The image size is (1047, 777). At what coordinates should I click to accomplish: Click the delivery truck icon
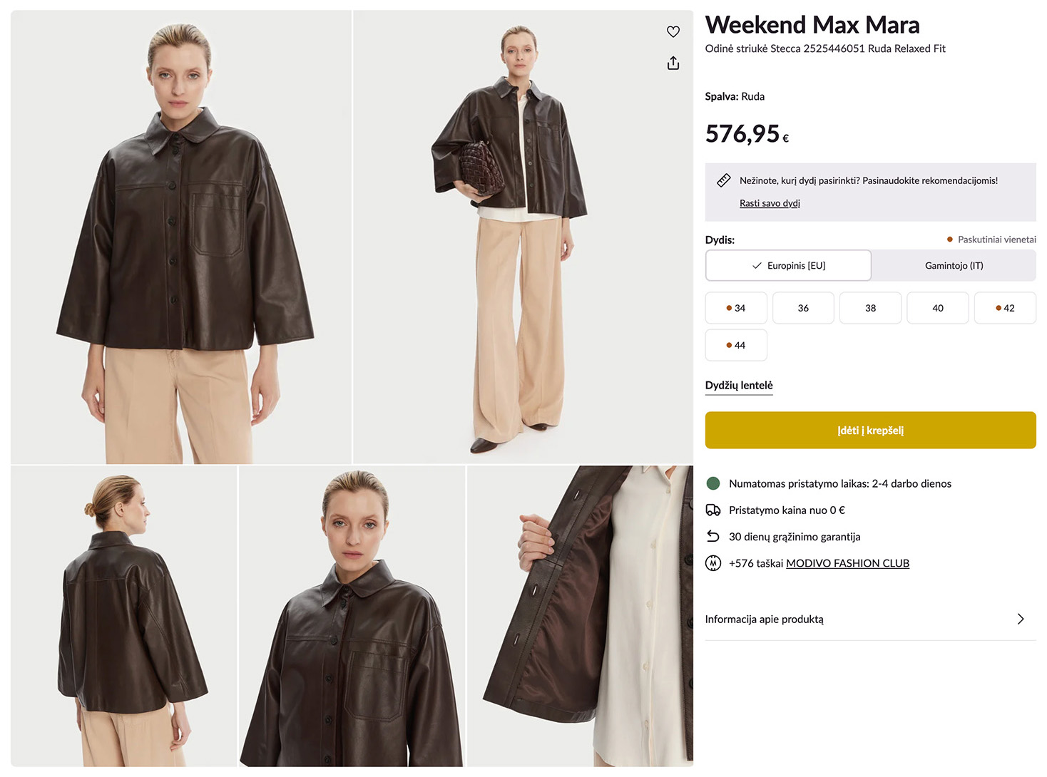click(713, 510)
